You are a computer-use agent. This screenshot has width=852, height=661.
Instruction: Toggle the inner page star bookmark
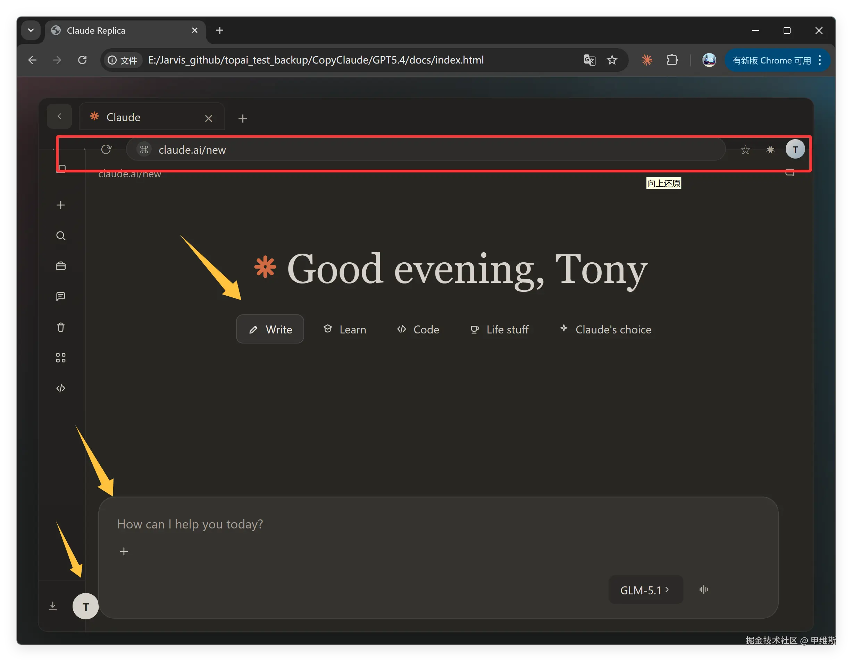click(x=745, y=150)
